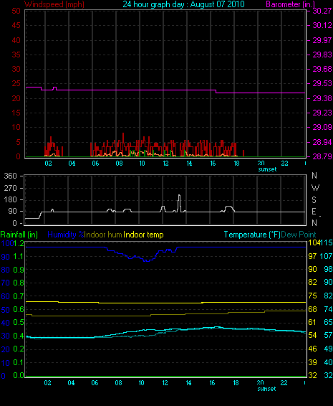Screen dimensions: 333x406
Task: Click the 12 hour tick on wind graph
Action: pyautogui.click(x=165, y=164)
